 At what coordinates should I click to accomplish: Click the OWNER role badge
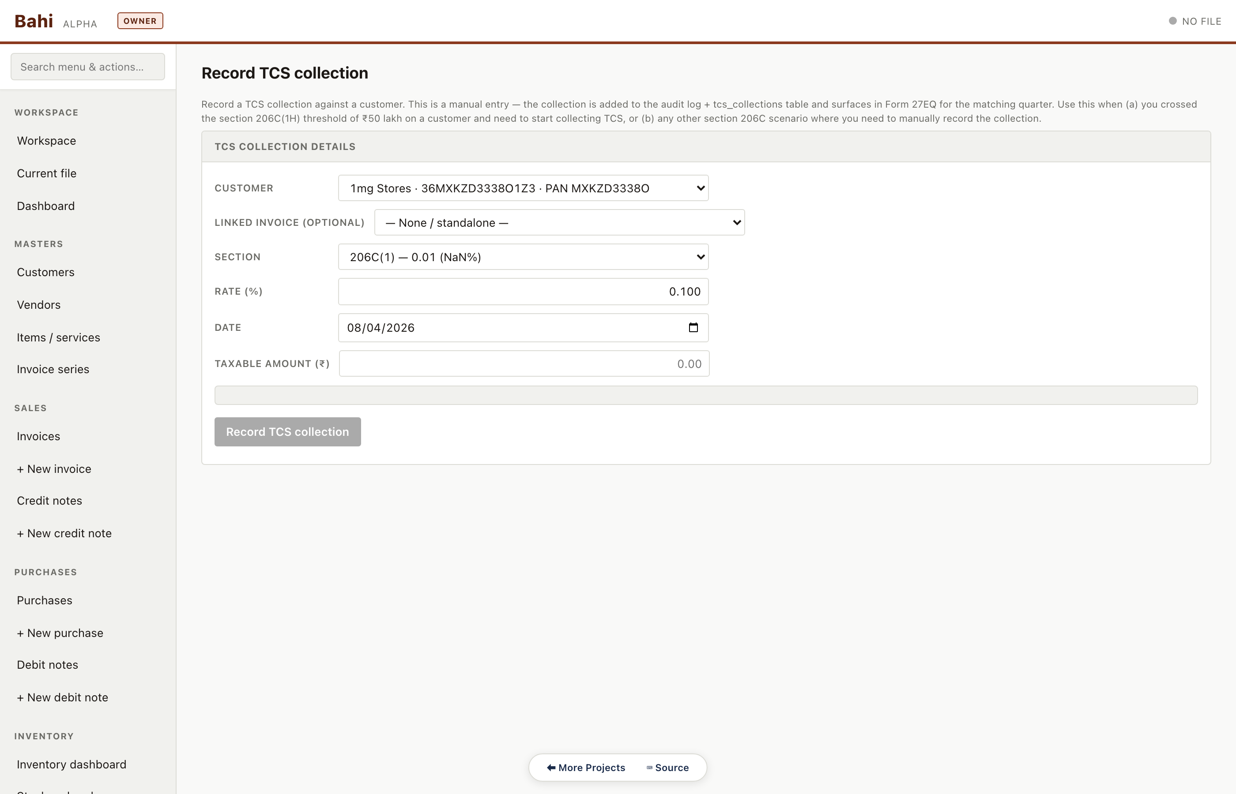pos(140,21)
